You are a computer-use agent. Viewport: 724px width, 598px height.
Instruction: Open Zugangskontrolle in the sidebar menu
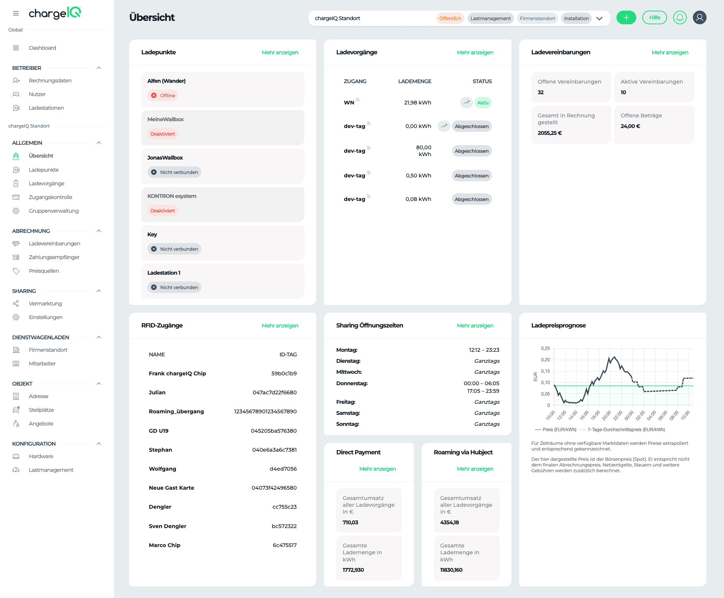point(51,197)
